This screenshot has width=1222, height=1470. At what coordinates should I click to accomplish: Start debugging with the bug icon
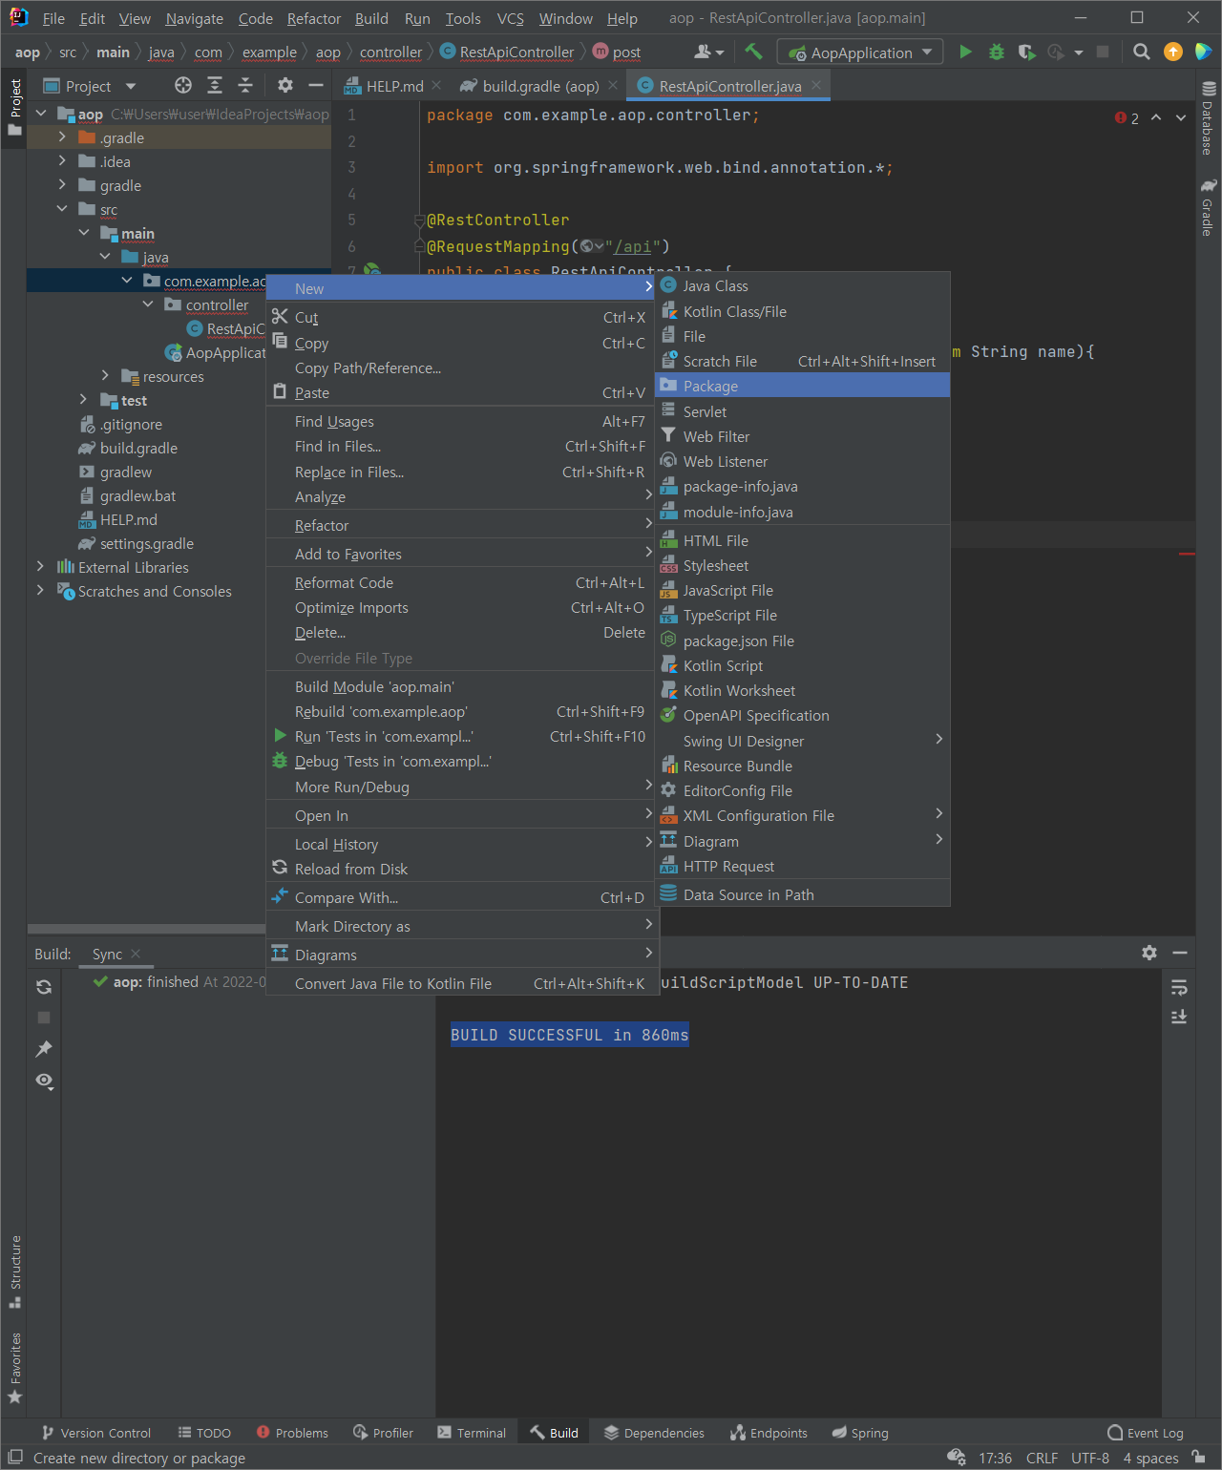tap(997, 52)
